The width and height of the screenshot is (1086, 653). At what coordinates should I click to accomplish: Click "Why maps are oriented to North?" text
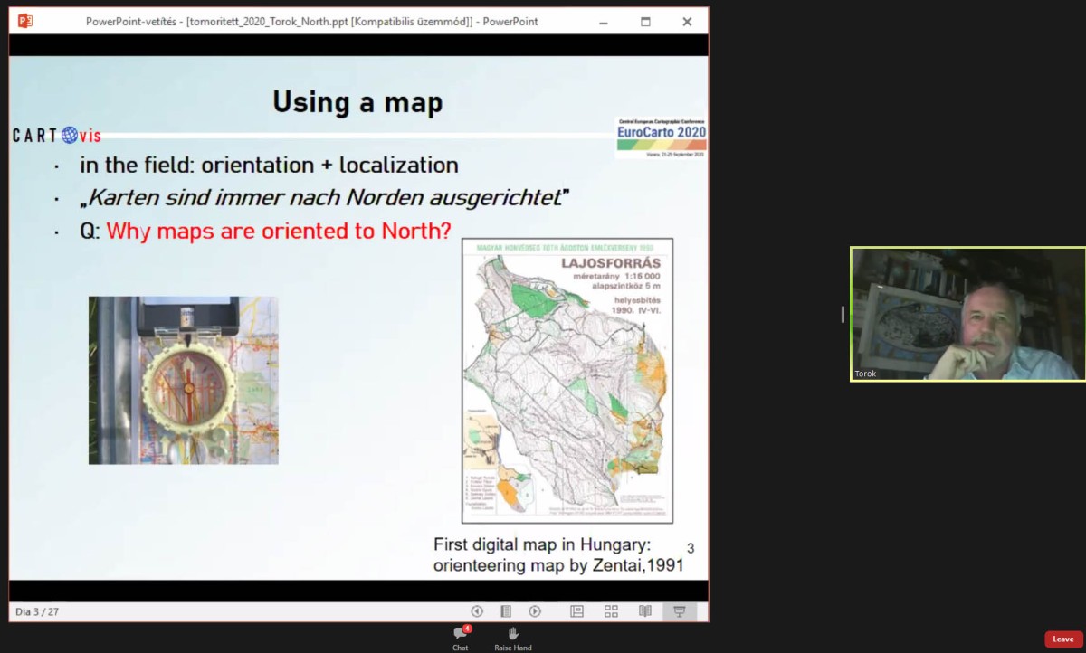pyautogui.click(x=279, y=231)
